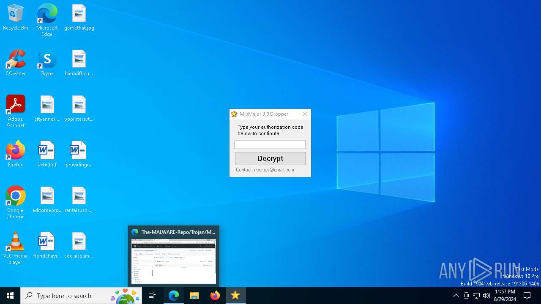
Task: Close the MrsMajor 3.0 Dropper dialog
Action: coord(305,114)
